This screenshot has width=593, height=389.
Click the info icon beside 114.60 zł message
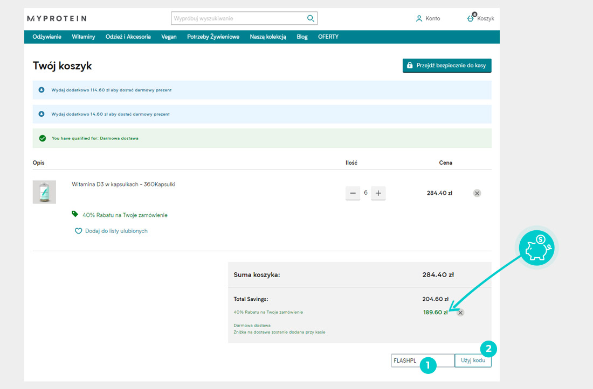pos(42,90)
